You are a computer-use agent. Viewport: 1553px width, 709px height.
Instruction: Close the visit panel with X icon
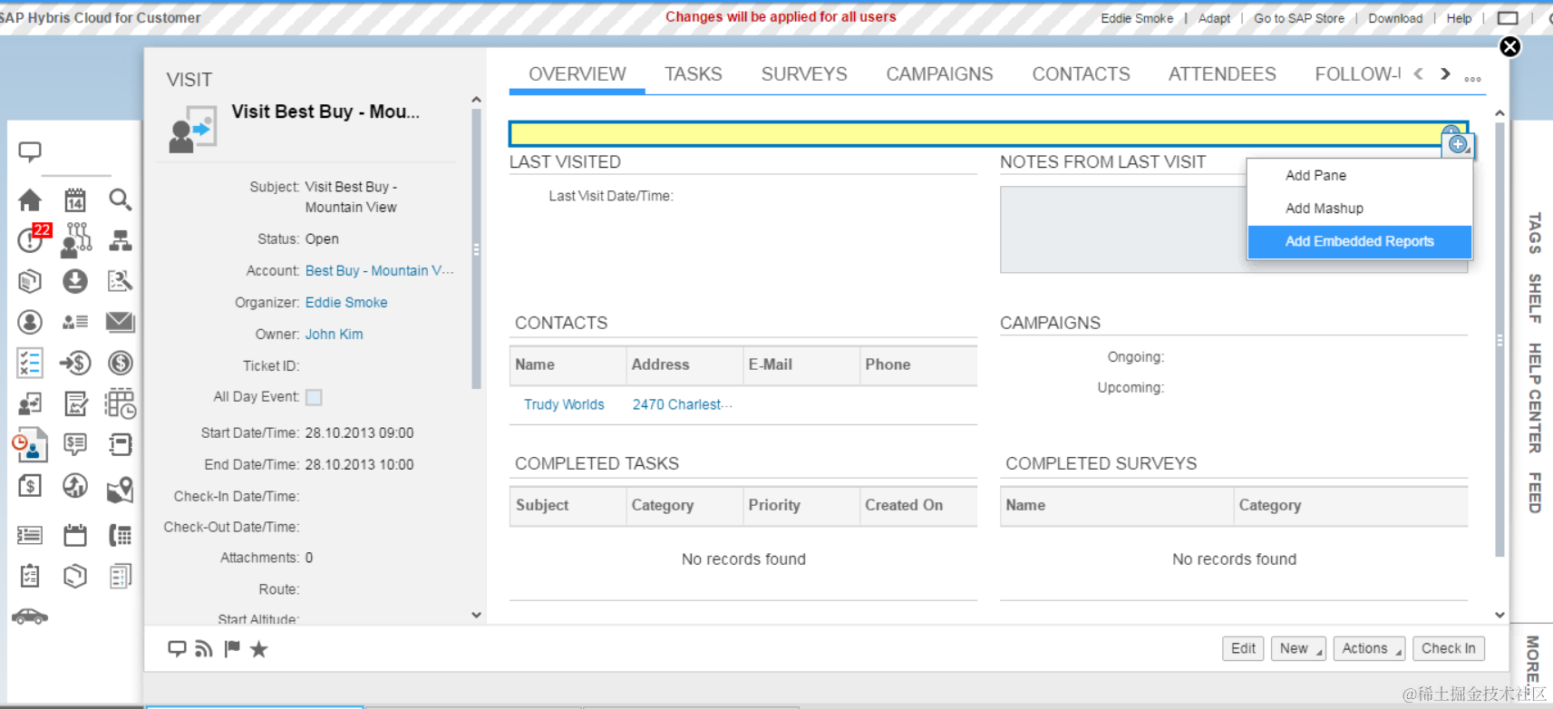[1509, 47]
